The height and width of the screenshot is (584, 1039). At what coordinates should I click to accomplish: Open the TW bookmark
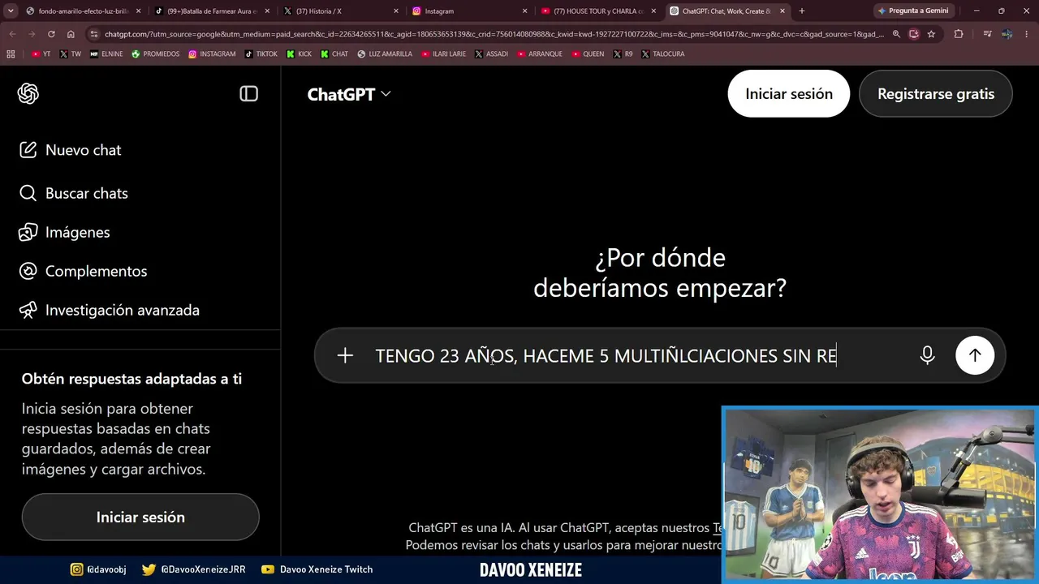[x=69, y=54]
